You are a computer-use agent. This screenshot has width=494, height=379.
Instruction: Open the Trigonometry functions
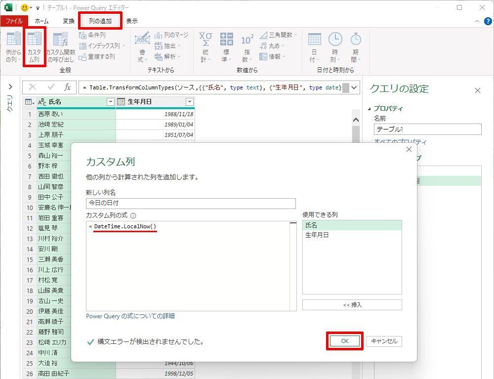point(278,35)
